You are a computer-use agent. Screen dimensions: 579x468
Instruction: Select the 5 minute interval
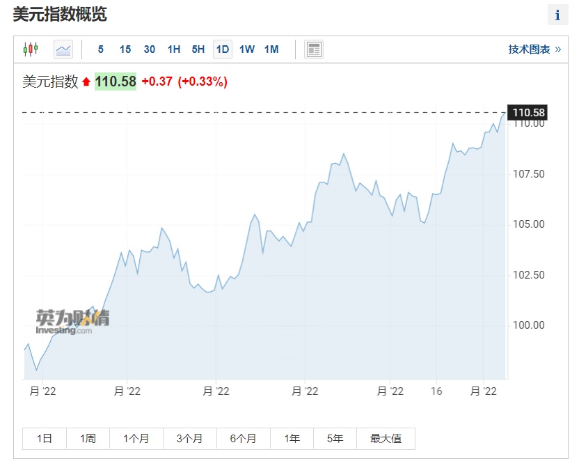coord(101,49)
